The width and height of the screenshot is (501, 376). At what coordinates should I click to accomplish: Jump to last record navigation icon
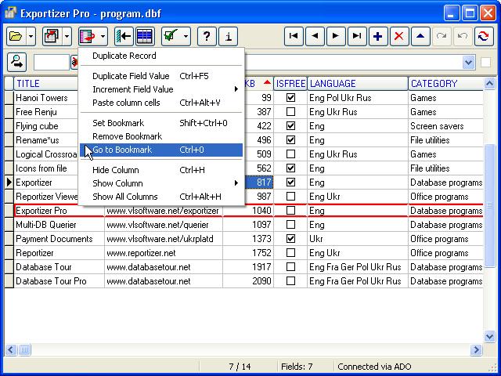tap(357, 36)
